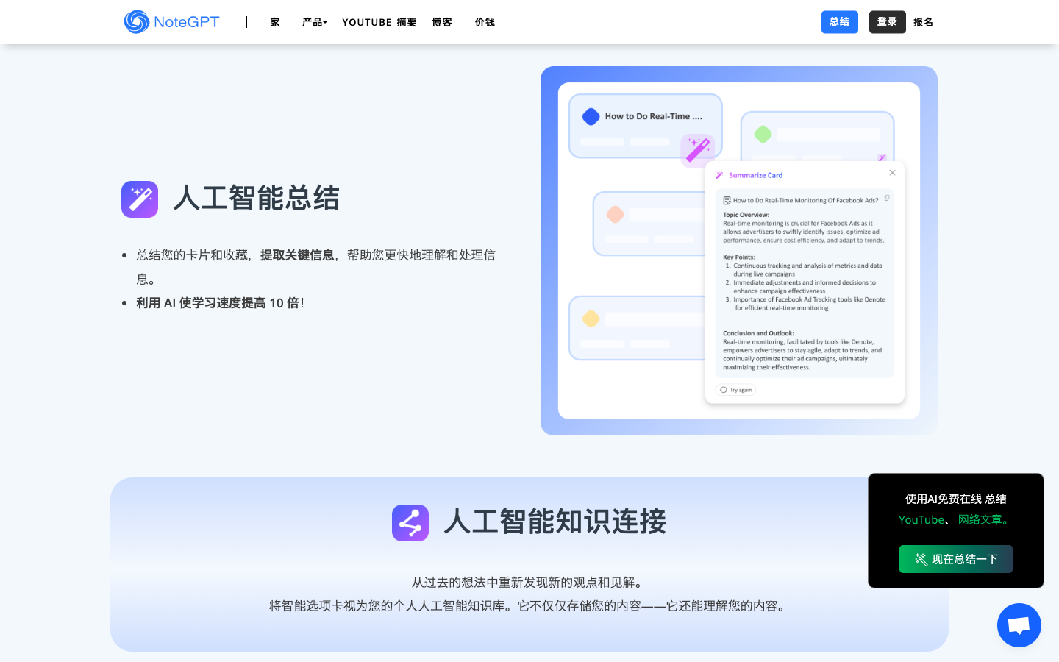Image resolution: width=1059 pixels, height=662 pixels.
Task: Open the YOUTUBE 摘要 menu item
Action: (379, 22)
